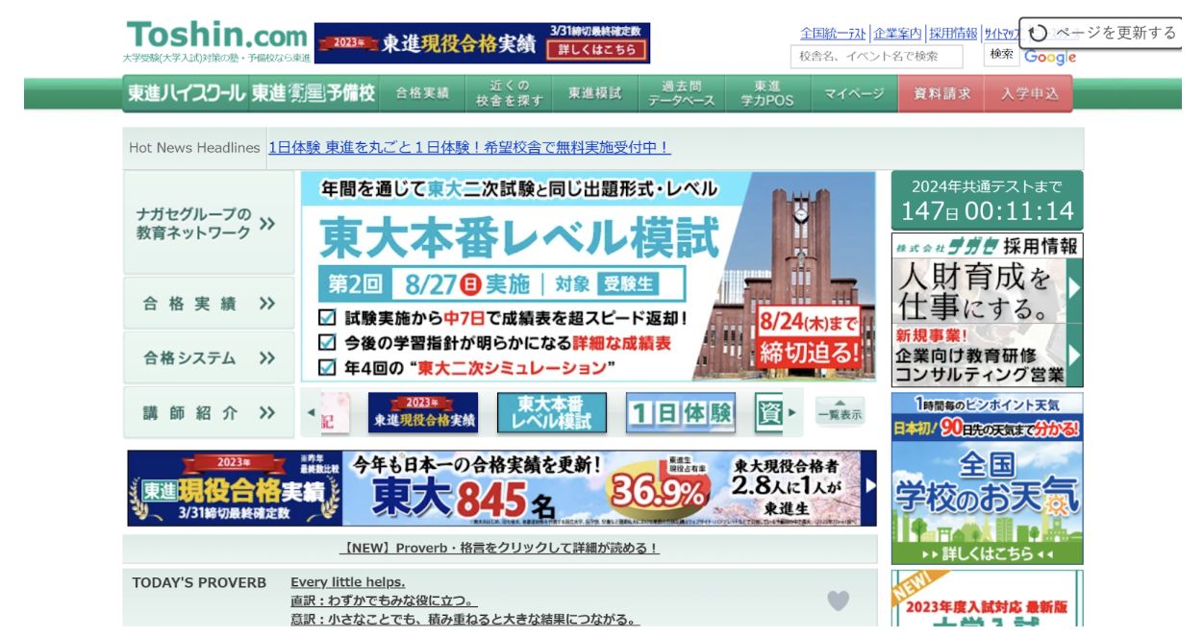Open the 全国統一テスト top link
Viewport: 1204px width, 638px height.
point(833,34)
